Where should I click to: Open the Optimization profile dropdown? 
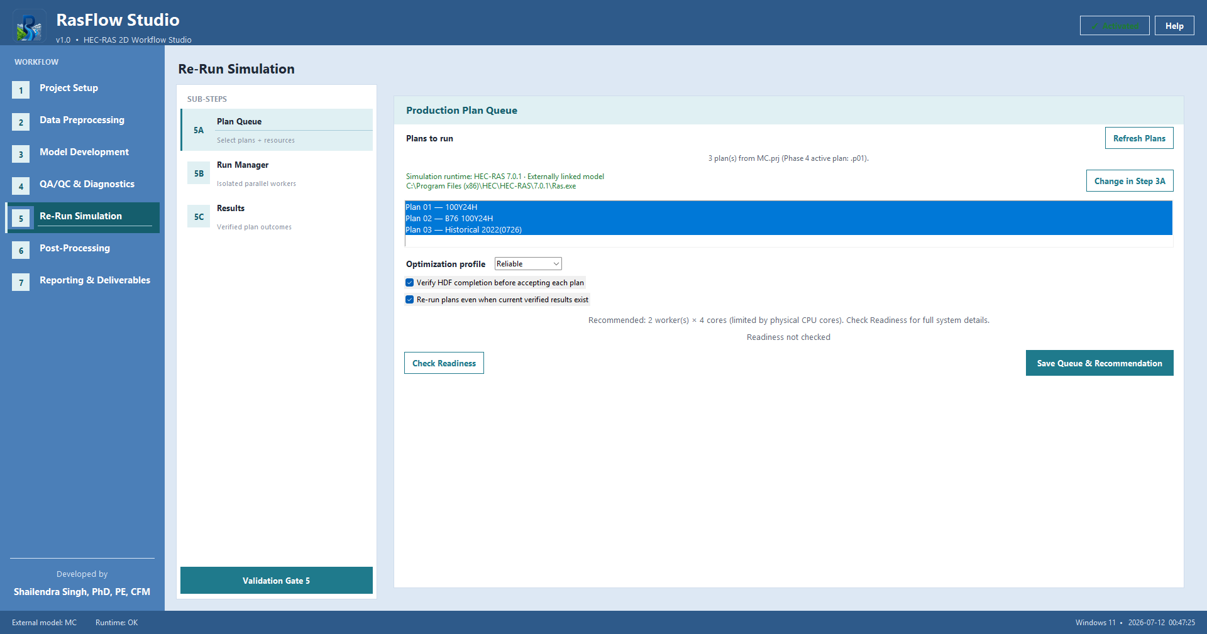528,264
